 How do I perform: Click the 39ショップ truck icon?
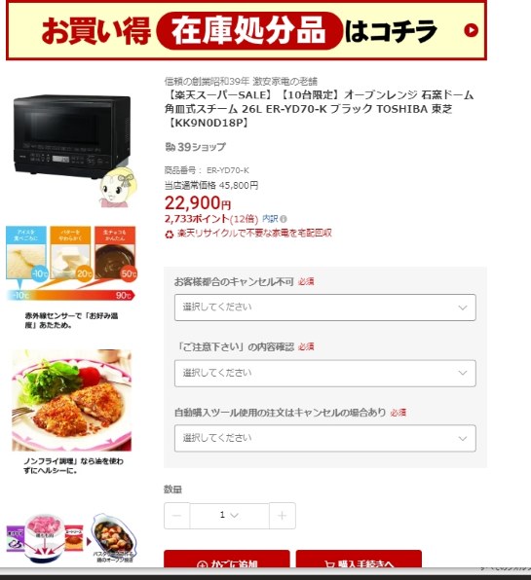point(170,147)
